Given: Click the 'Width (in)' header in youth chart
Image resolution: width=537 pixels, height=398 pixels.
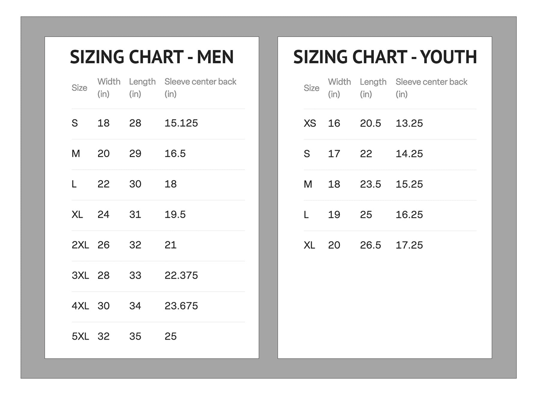Looking at the screenshot, I should click(x=339, y=88).
